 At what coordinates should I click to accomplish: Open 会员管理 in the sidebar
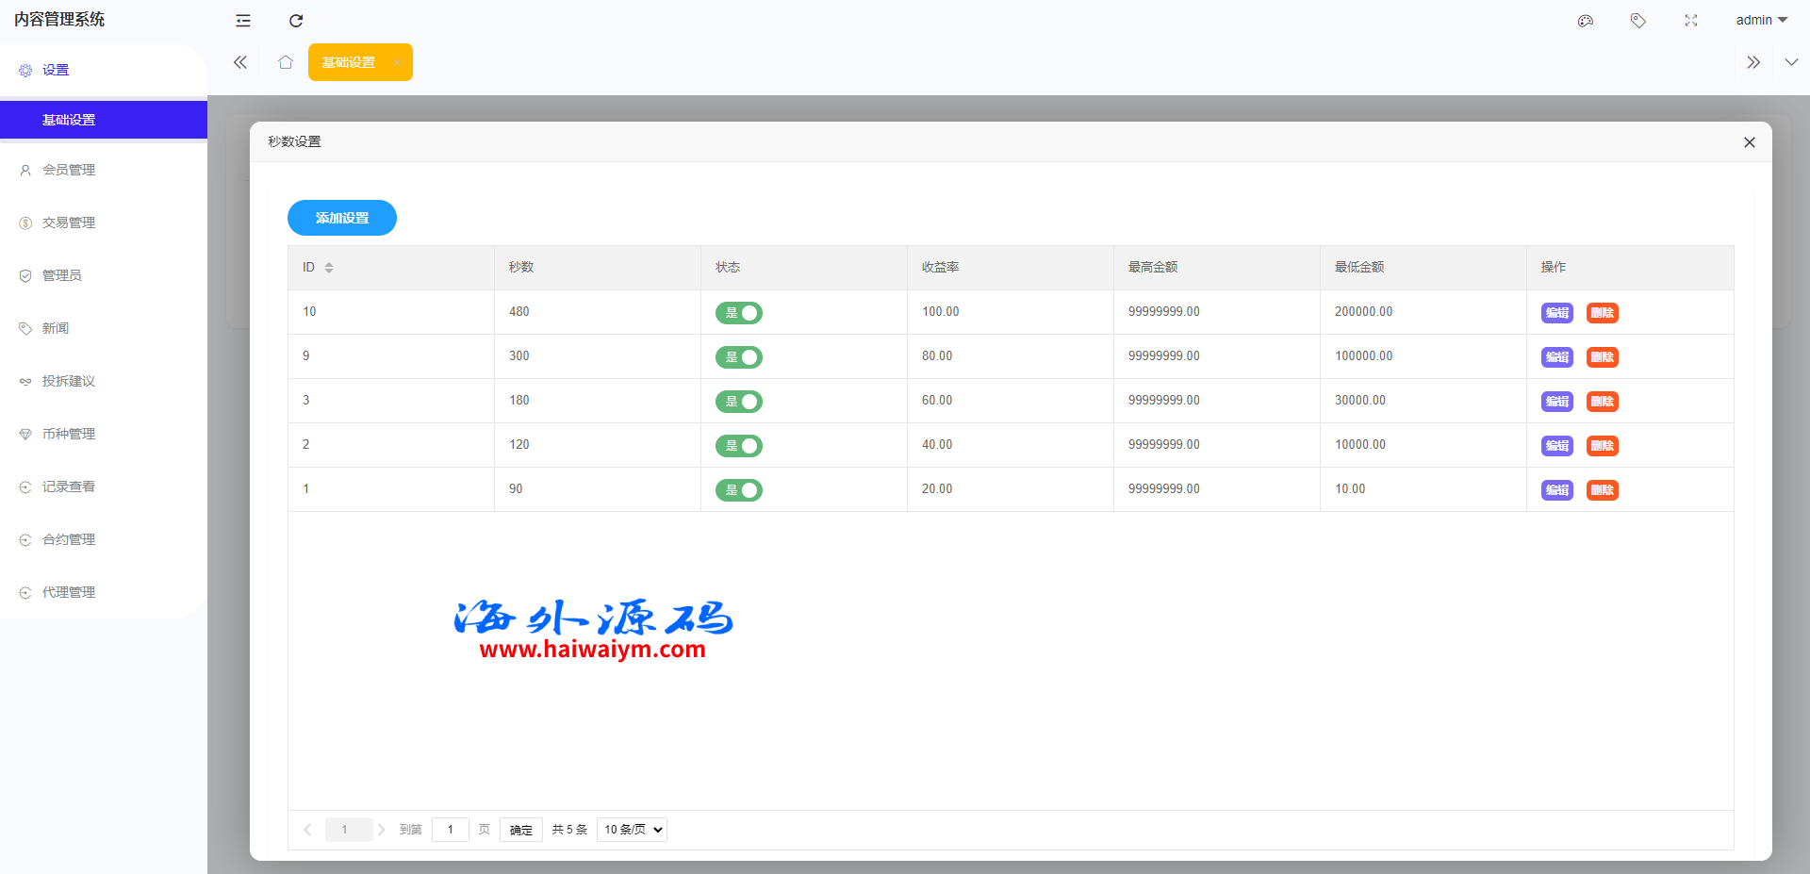pyautogui.click(x=69, y=170)
